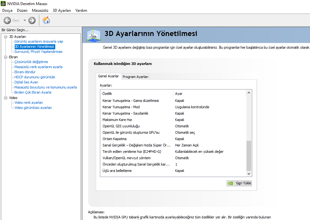Select Kenar Yumuşatma - Mod row
This screenshot has width=310, height=220.
[173, 107]
